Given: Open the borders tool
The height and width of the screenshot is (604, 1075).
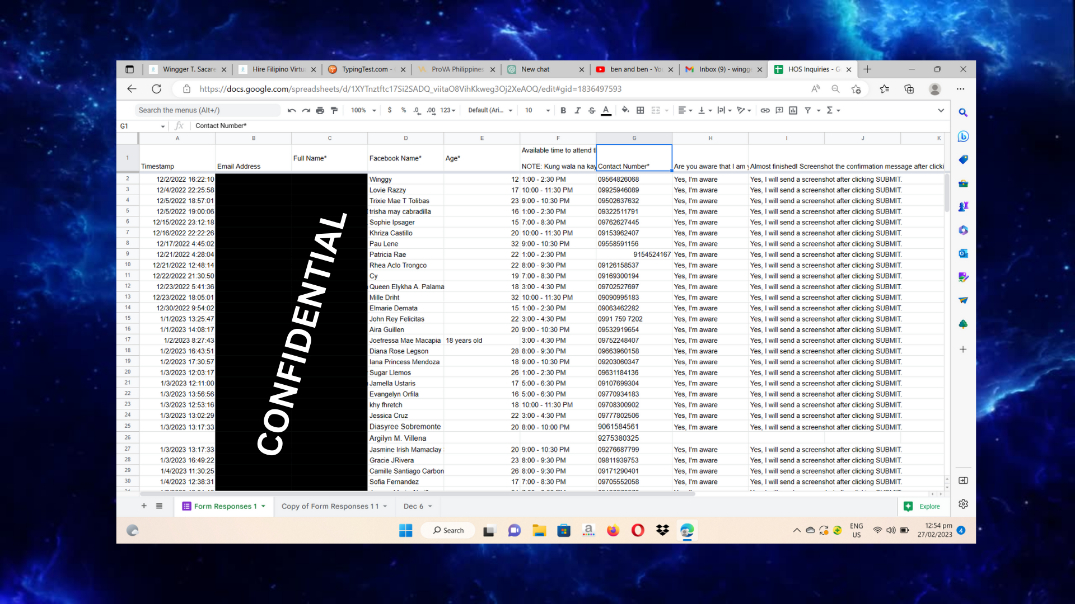Looking at the screenshot, I should click(640, 110).
